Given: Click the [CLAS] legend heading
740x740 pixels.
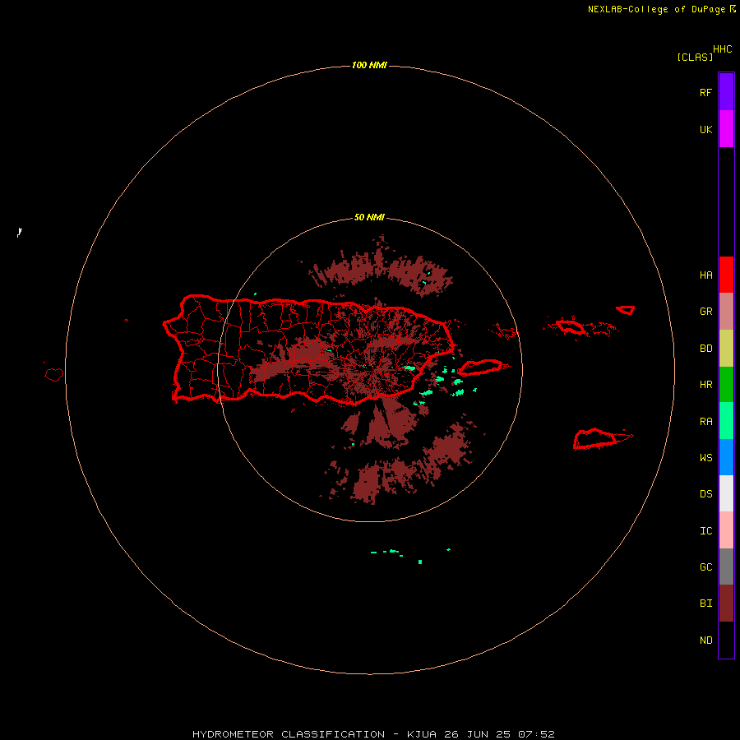Looking at the screenshot, I should [x=695, y=57].
